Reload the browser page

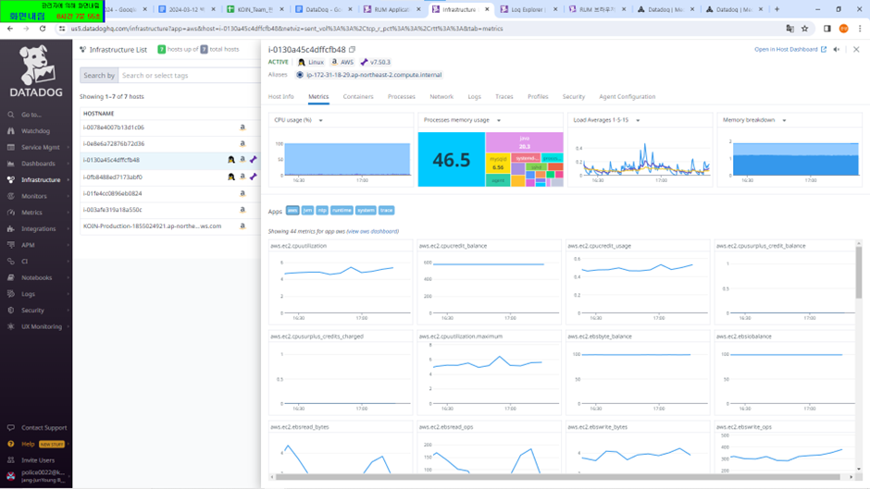43,29
